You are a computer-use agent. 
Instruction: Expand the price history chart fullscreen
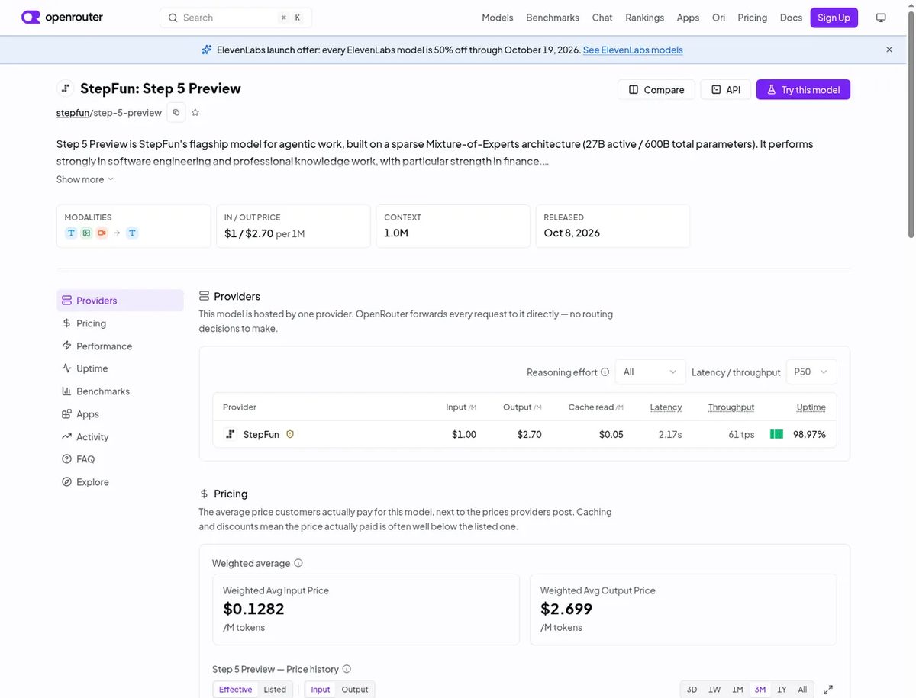pyautogui.click(x=828, y=690)
